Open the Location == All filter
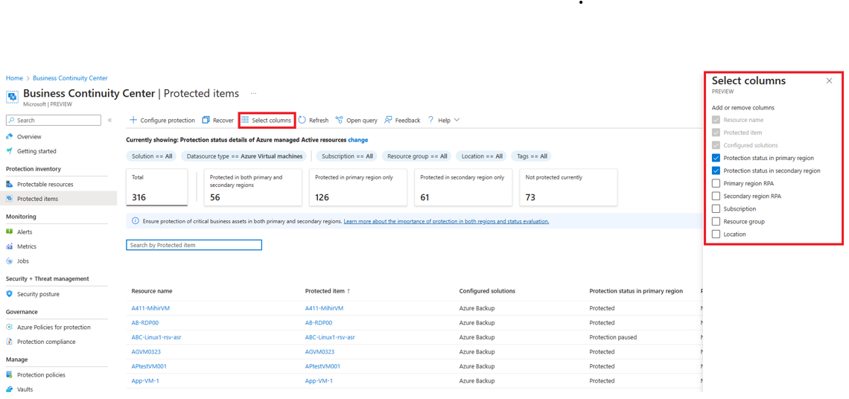 [482, 156]
